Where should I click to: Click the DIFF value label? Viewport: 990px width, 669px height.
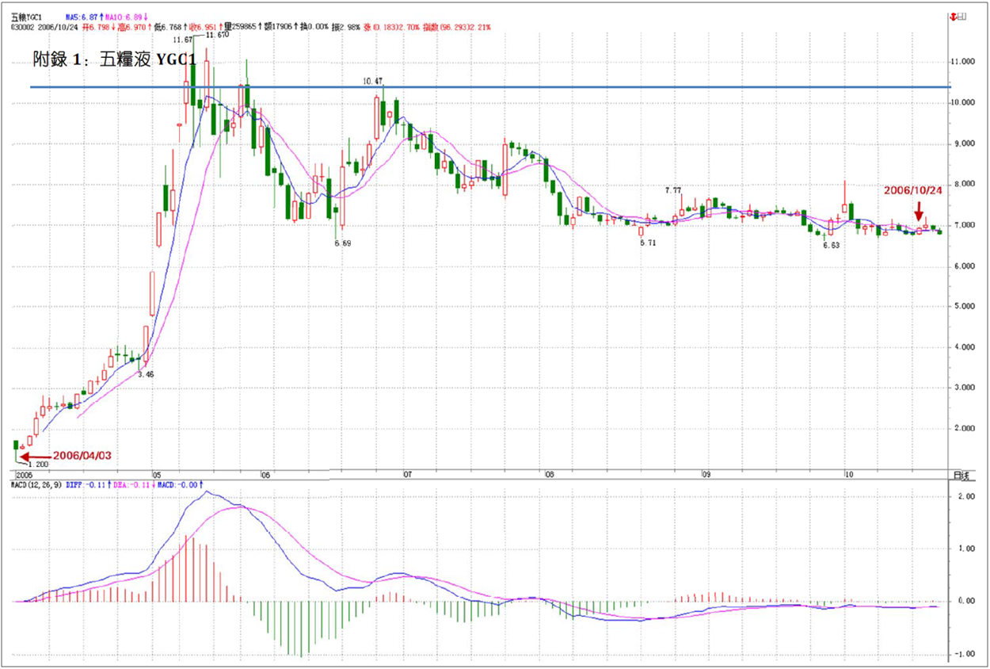(84, 483)
